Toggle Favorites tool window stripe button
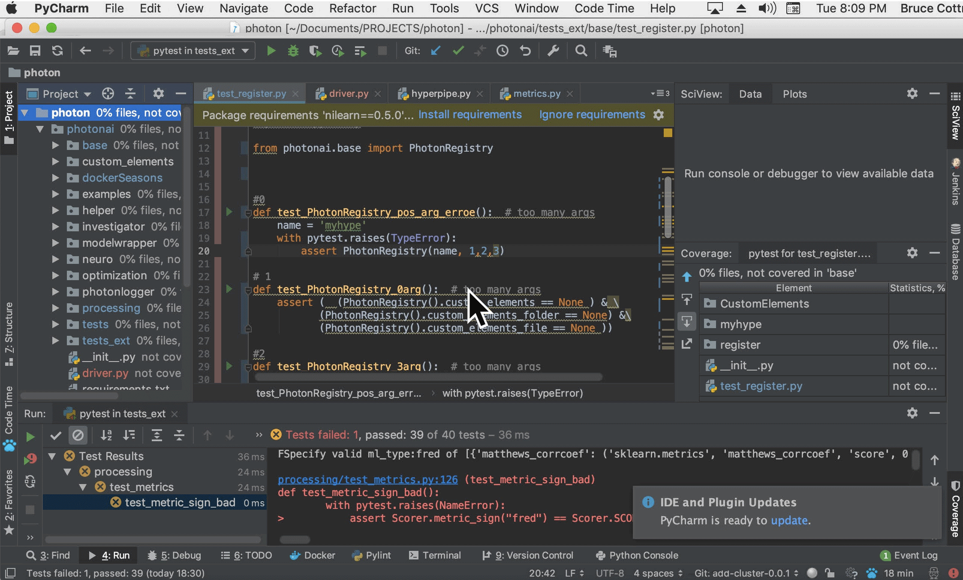 point(9,502)
